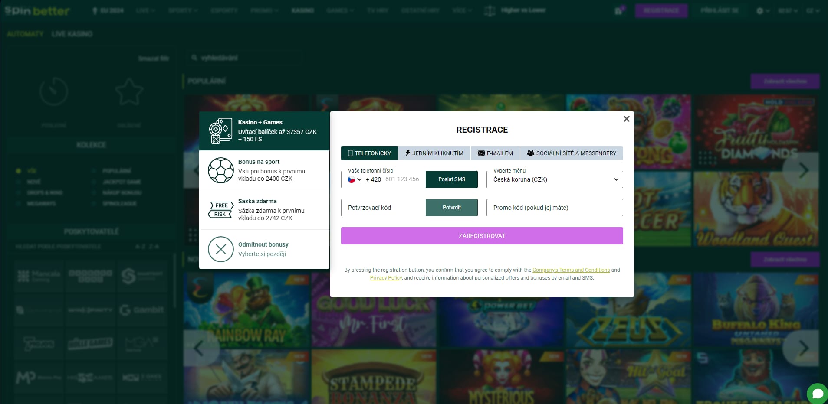The image size is (828, 404).
Task: Click the casino chips and cards icon
Action: click(220, 131)
